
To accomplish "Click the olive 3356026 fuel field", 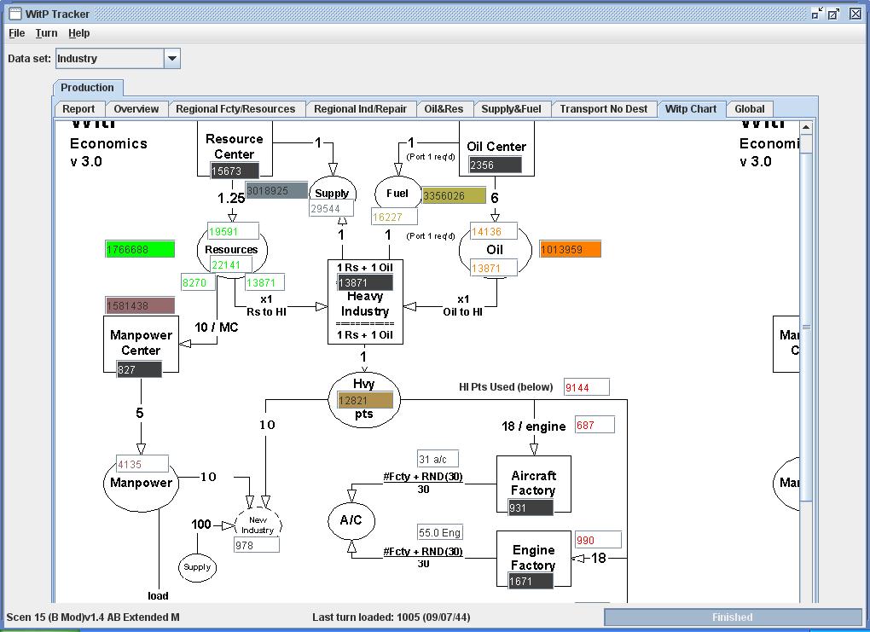I will click(x=453, y=195).
